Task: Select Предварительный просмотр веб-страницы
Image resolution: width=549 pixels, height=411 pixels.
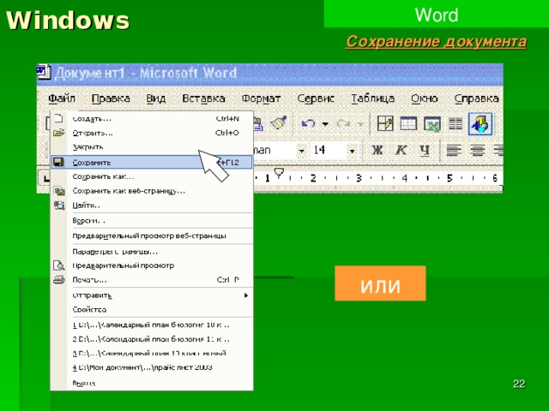Action: (x=152, y=236)
